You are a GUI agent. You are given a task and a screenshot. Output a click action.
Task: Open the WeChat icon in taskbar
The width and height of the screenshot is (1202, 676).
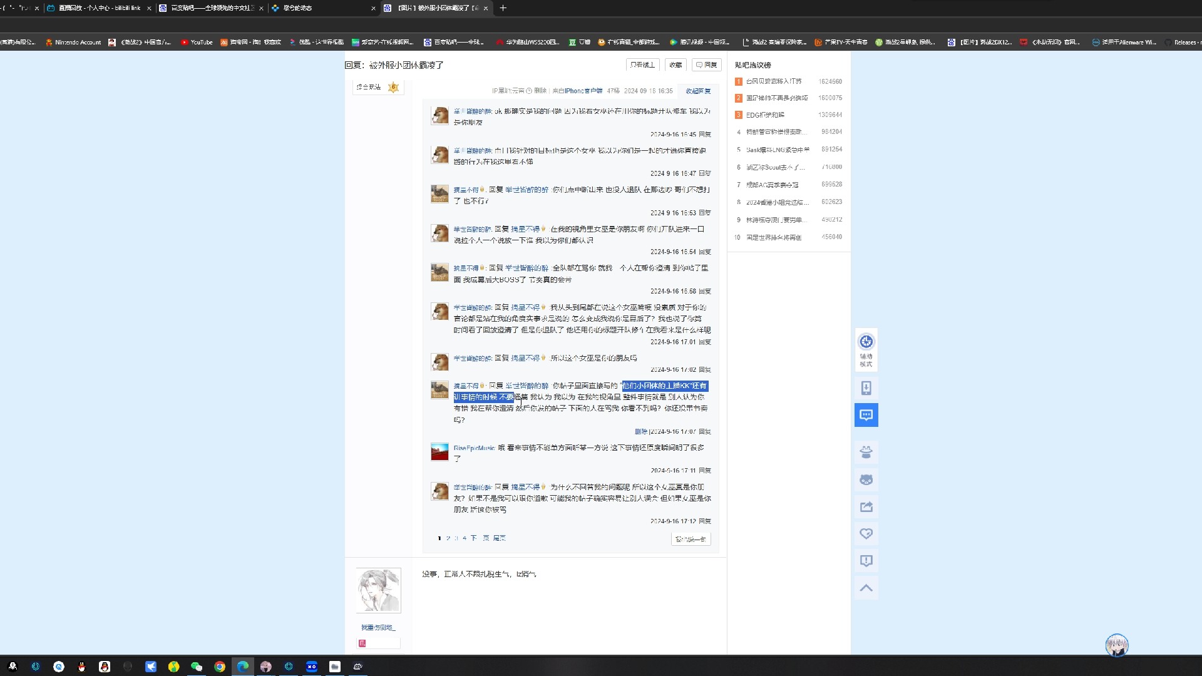197,667
